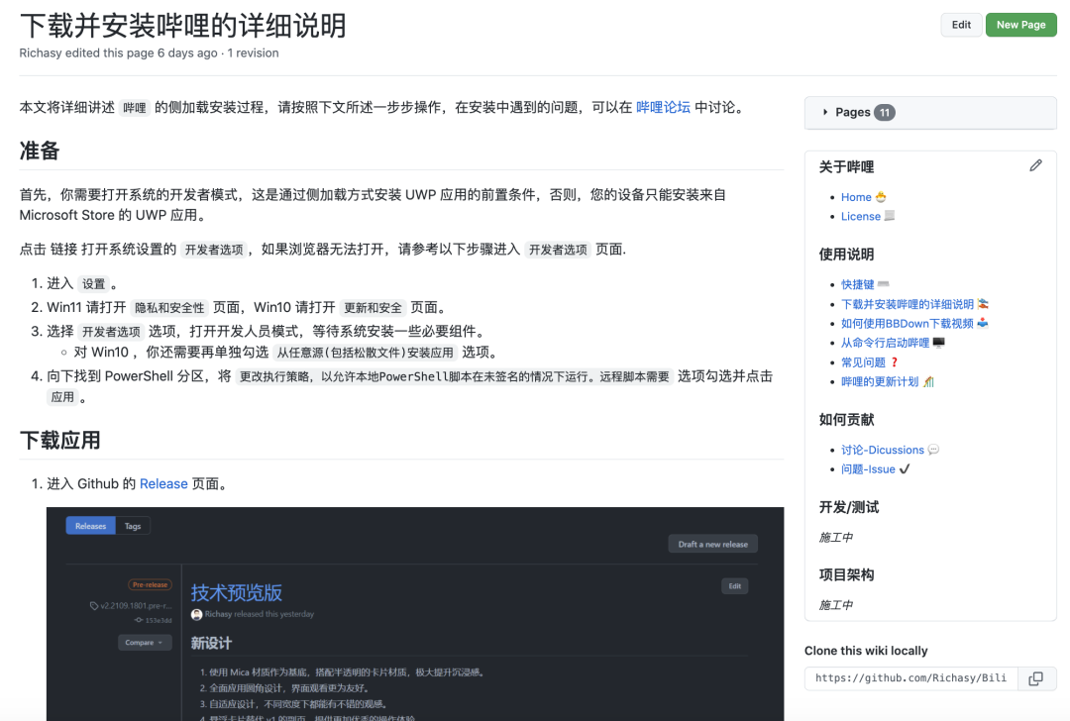Click the 更新和安全 code label
The image size is (1070, 721).
[373, 308]
